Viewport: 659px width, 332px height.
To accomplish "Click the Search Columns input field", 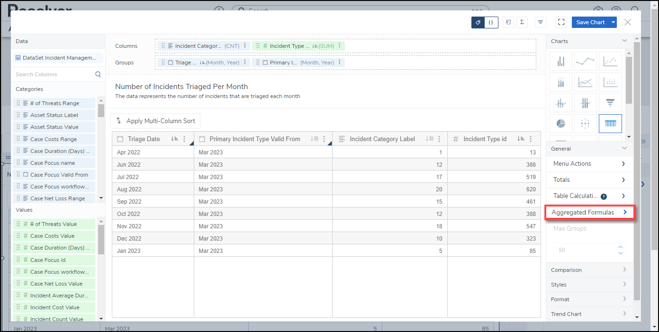I will click(x=53, y=74).
